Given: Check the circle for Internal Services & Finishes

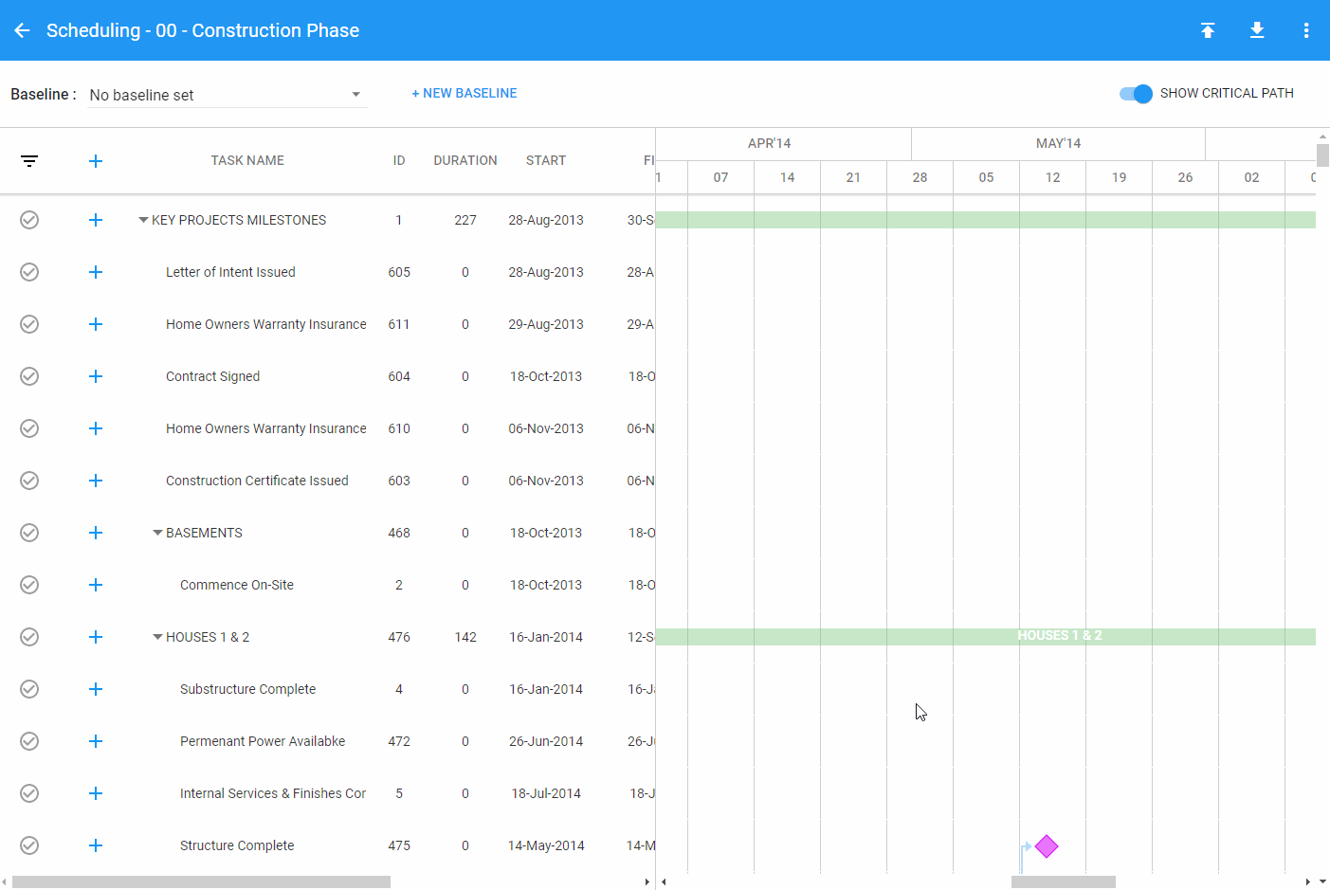Looking at the screenshot, I should 29,793.
